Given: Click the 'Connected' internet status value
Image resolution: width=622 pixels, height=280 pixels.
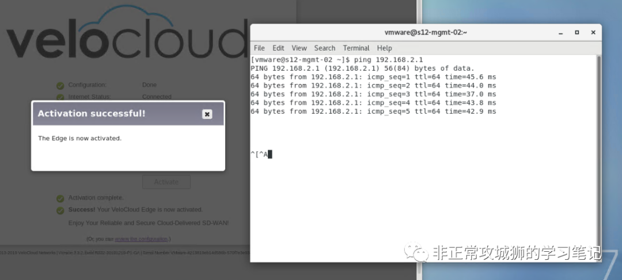Looking at the screenshot, I should coord(157,97).
